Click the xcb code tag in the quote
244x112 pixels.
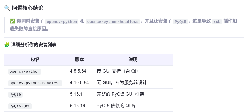217,22
